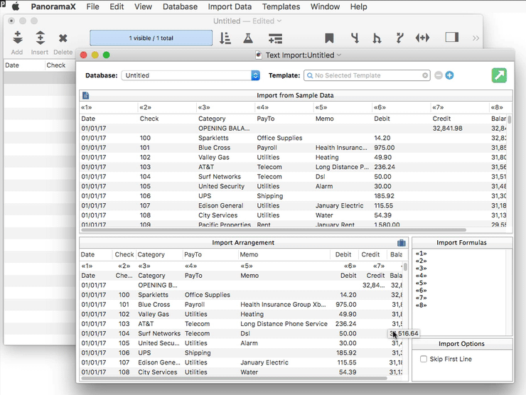Click the fork-down arrow toolbar icon
The height and width of the screenshot is (395, 526).
(x=355, y=38)
